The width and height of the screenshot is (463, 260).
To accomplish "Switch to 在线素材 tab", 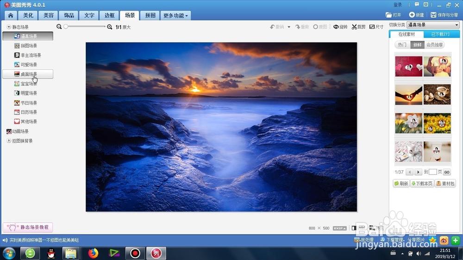I will coord(407,34).
